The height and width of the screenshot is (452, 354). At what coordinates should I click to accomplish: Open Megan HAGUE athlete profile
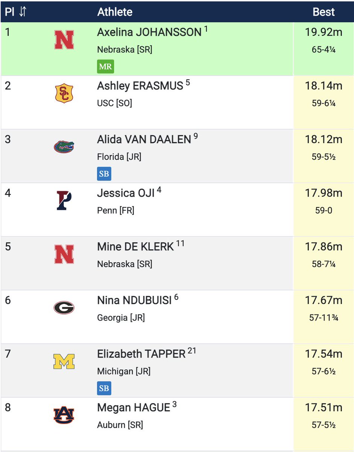134,408
